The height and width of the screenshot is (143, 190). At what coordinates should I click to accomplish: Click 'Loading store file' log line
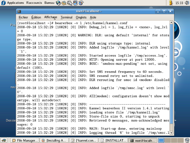[88, 112]
